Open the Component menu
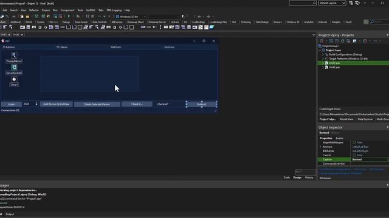 67,10
